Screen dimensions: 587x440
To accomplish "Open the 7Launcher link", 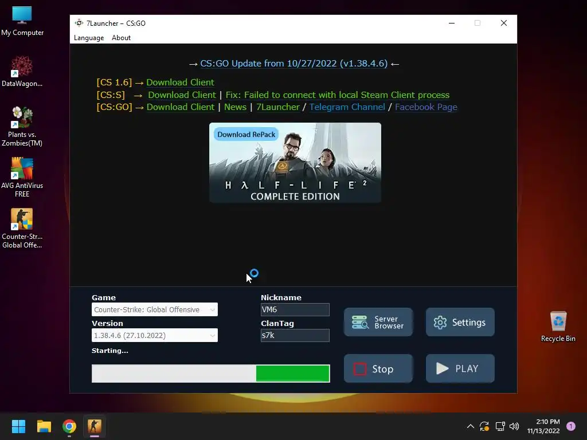I will pos(278,107).
